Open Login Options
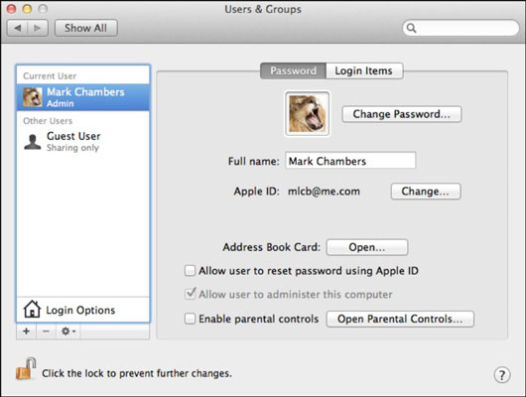The image size is (526, 397). [x=82, y=310]
